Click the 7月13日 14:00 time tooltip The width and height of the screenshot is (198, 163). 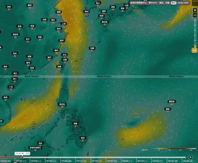(x=22, y=153)
